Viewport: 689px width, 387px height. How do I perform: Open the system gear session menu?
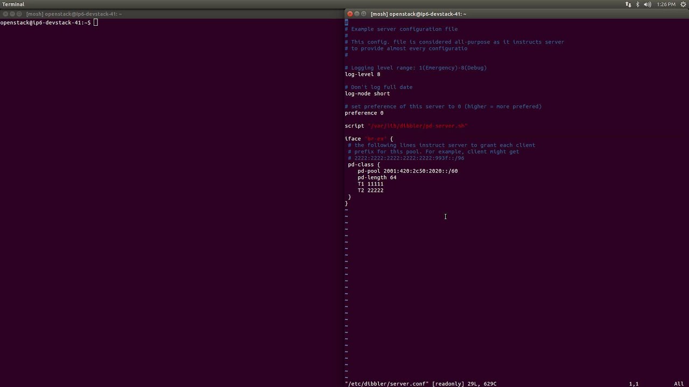(x=683, y=4)
